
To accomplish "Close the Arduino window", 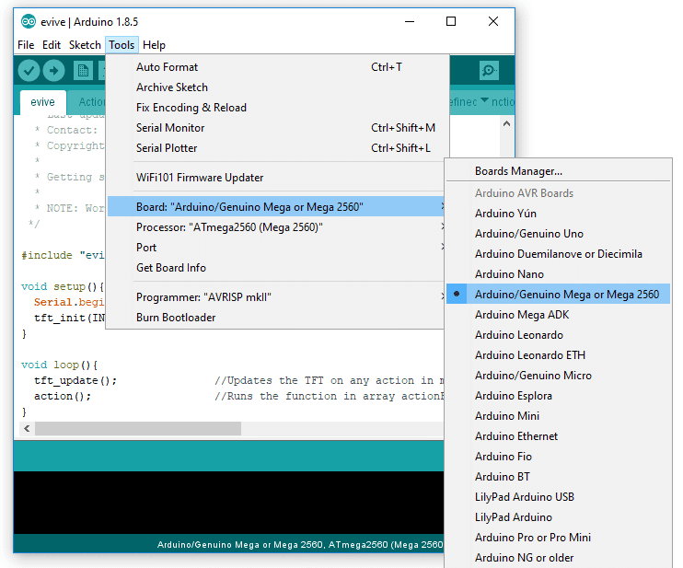I will (493, 21).
